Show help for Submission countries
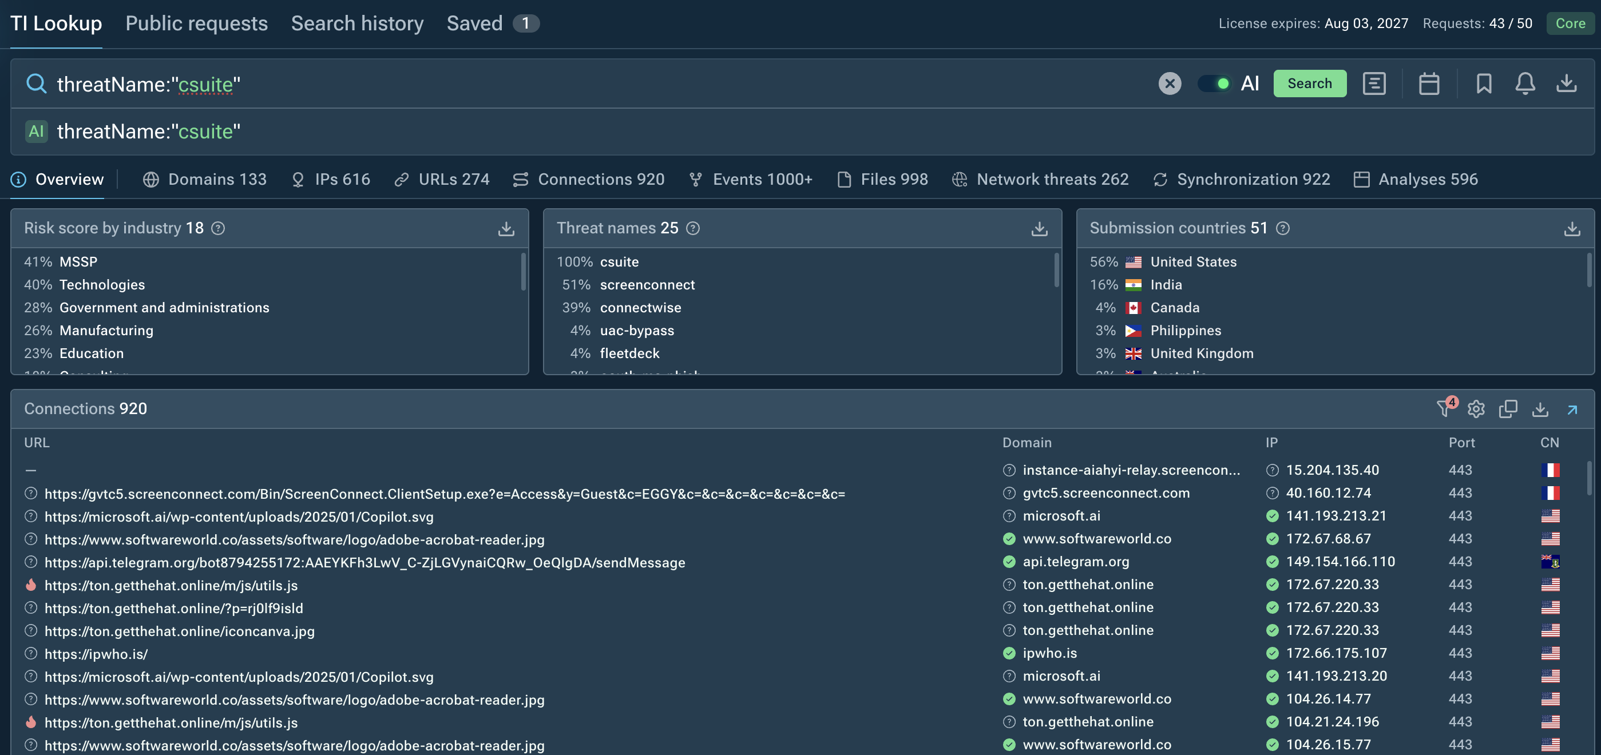 pyautogui.click(x=1282, y=228)
